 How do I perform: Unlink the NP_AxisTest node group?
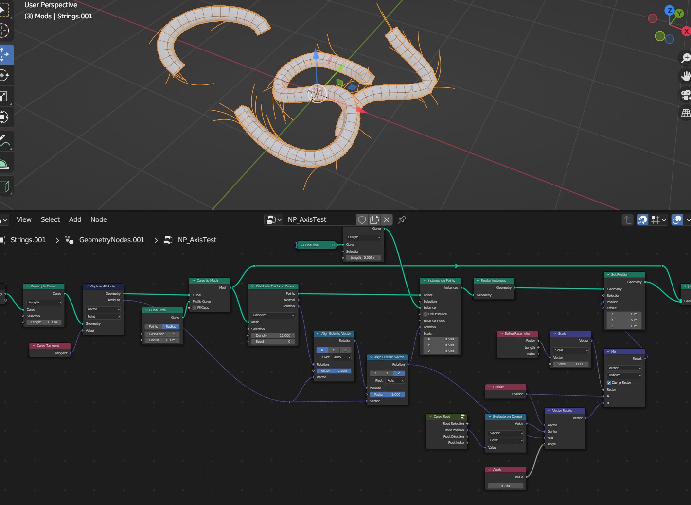(387, 219)
